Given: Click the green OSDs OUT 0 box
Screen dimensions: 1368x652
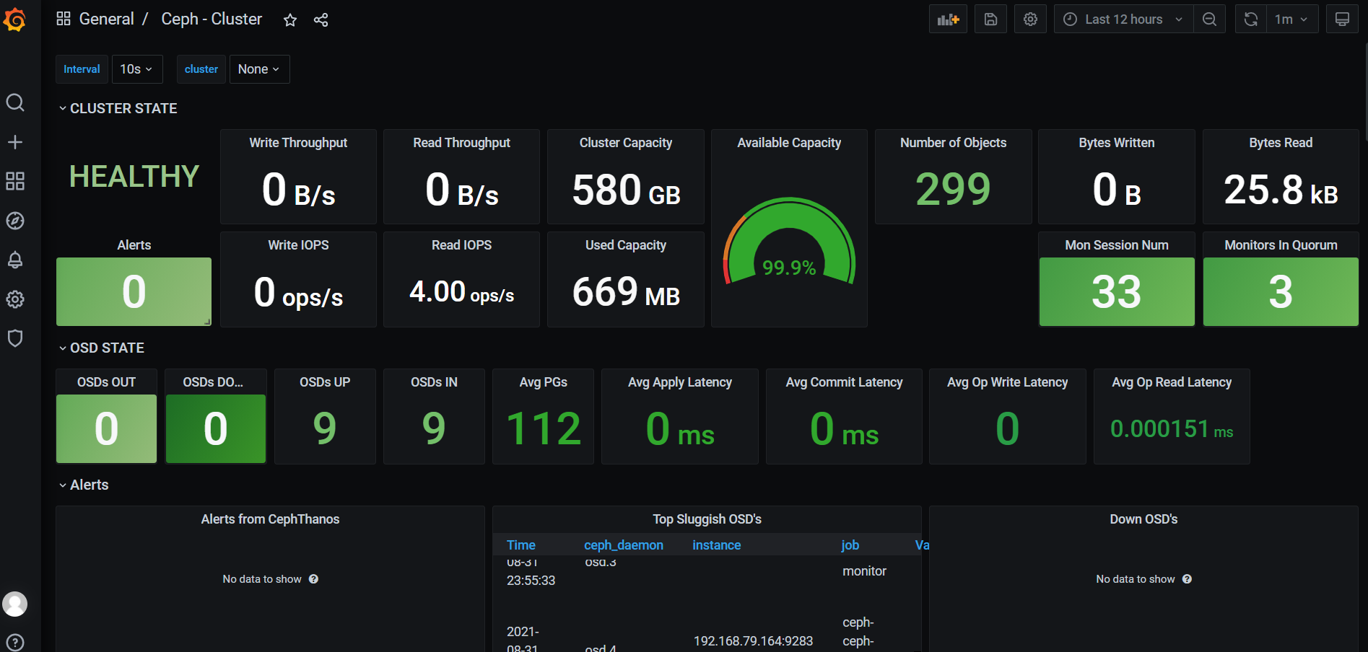Looking at the screenshot, I should point(106,428).
